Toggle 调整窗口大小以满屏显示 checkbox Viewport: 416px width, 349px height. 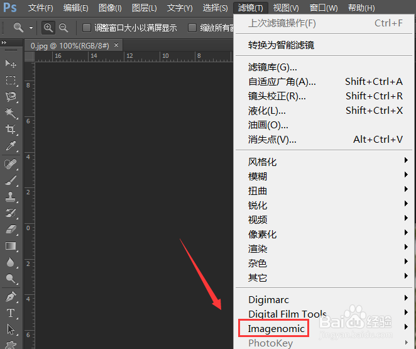coord(87,28)
